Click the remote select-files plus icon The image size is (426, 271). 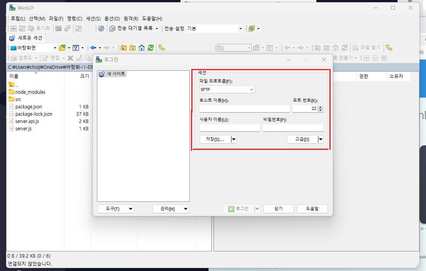(x=366, y=58)
